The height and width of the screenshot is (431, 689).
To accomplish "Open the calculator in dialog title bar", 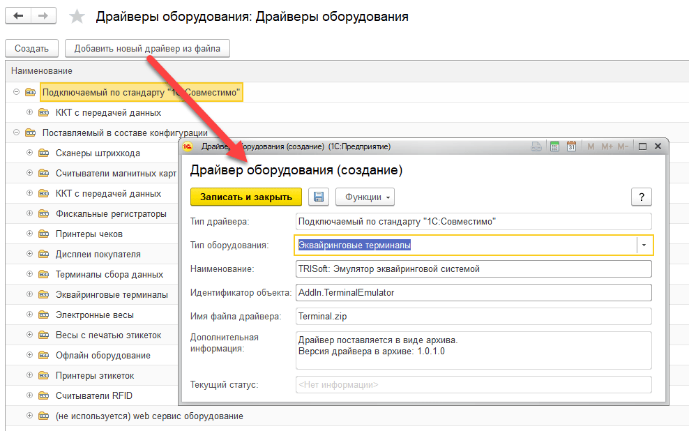I will coord(555,146).
